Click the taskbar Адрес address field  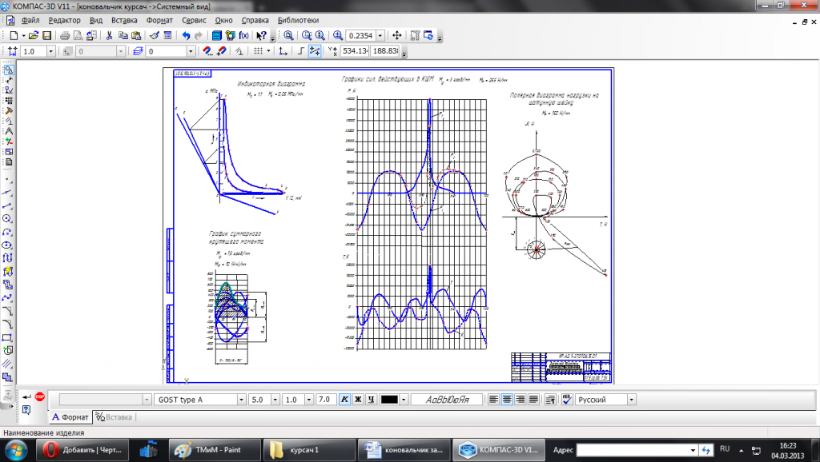[x=637, y=450]
